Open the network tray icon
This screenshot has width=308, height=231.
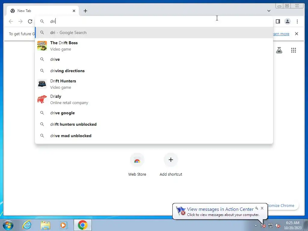click(270, 225)
